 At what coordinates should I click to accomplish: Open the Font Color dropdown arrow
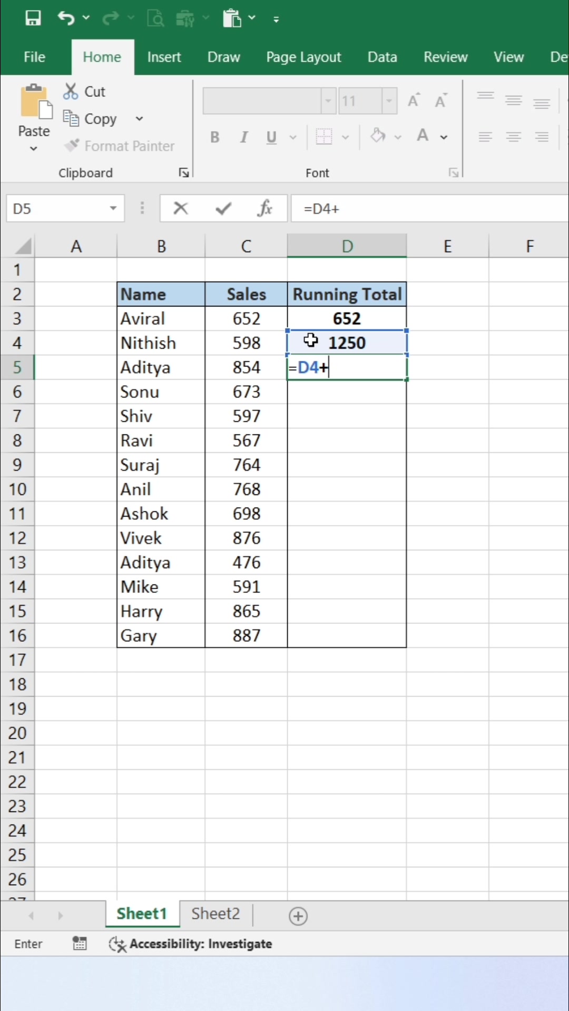click(444, 137)
